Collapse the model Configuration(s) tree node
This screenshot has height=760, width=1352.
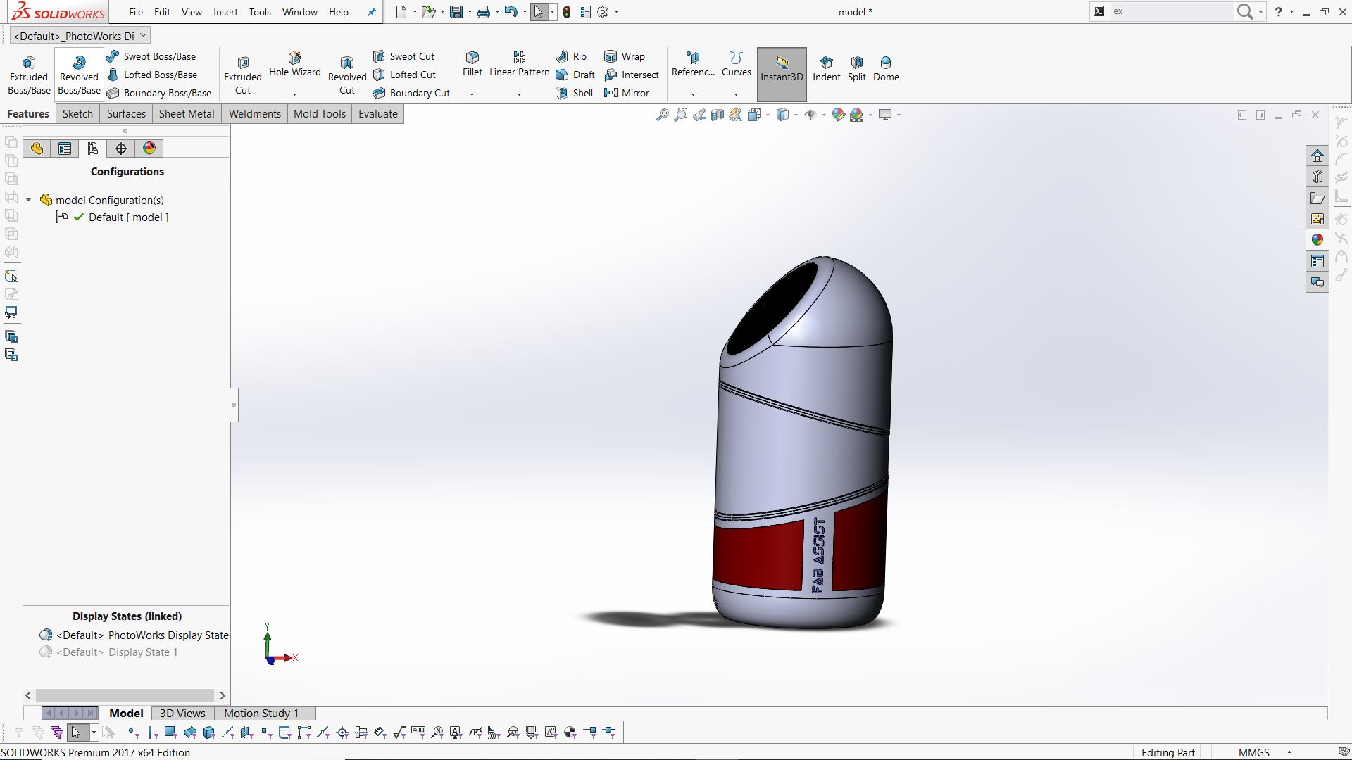29,201
